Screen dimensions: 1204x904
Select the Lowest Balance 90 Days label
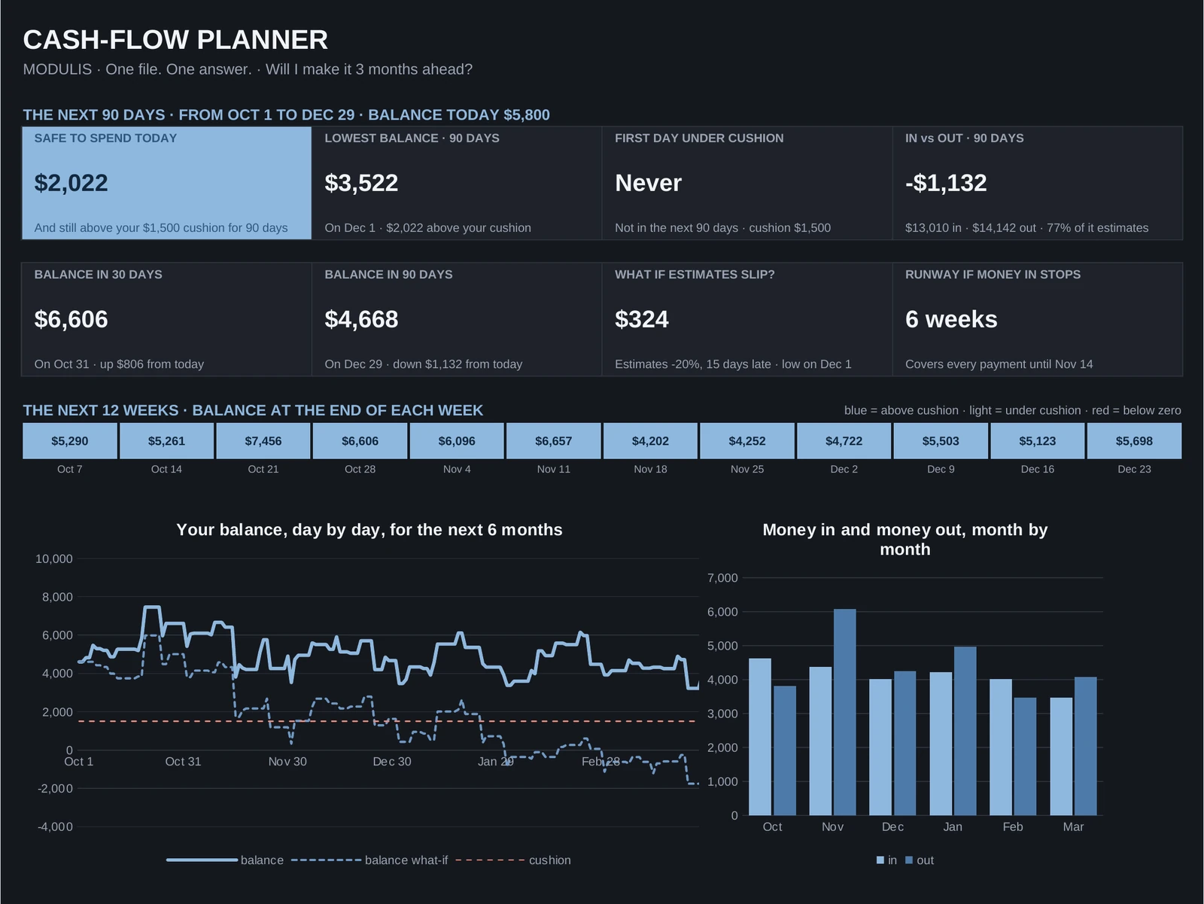pyautogui.click(x=412, y=138)
